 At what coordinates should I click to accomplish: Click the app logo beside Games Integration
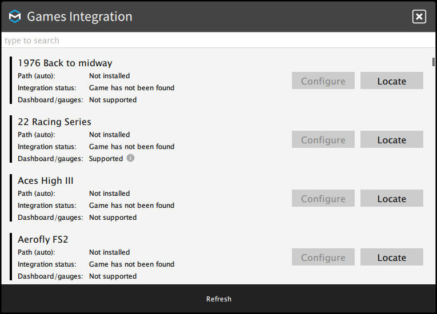click(15, 17)
